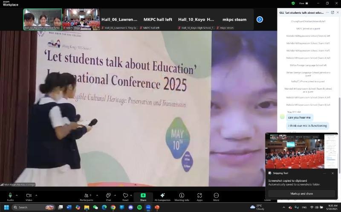Viewport: 341px width, 212px height.
Task: Open AI Companion
Action: click(x=162, y=197)
